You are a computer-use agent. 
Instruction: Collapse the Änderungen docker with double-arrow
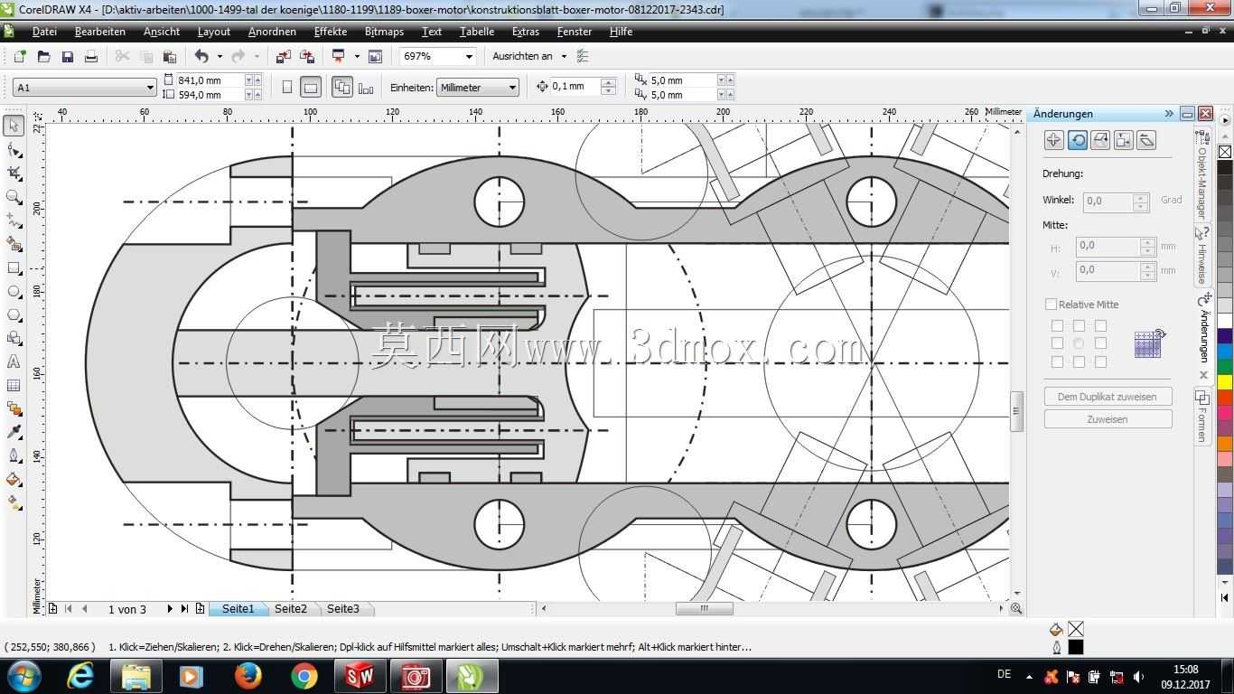click(x=1169, y=114)
